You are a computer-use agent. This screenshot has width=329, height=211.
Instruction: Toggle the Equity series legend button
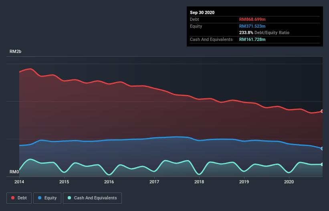(x=47, y=198)
